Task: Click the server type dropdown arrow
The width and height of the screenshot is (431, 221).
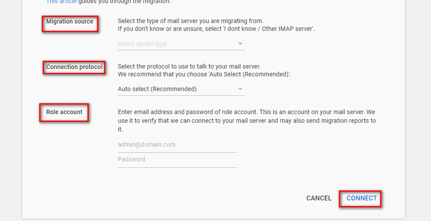Action: point(240,44)
